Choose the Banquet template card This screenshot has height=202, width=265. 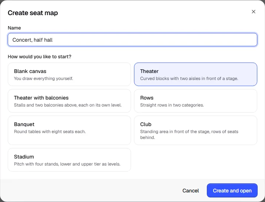tap(69, 130)
